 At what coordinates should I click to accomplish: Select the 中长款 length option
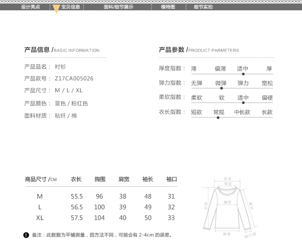[242, 112]
